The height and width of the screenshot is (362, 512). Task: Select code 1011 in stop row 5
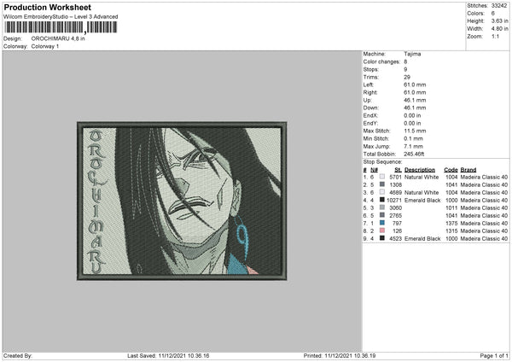[x=451, y=208]
